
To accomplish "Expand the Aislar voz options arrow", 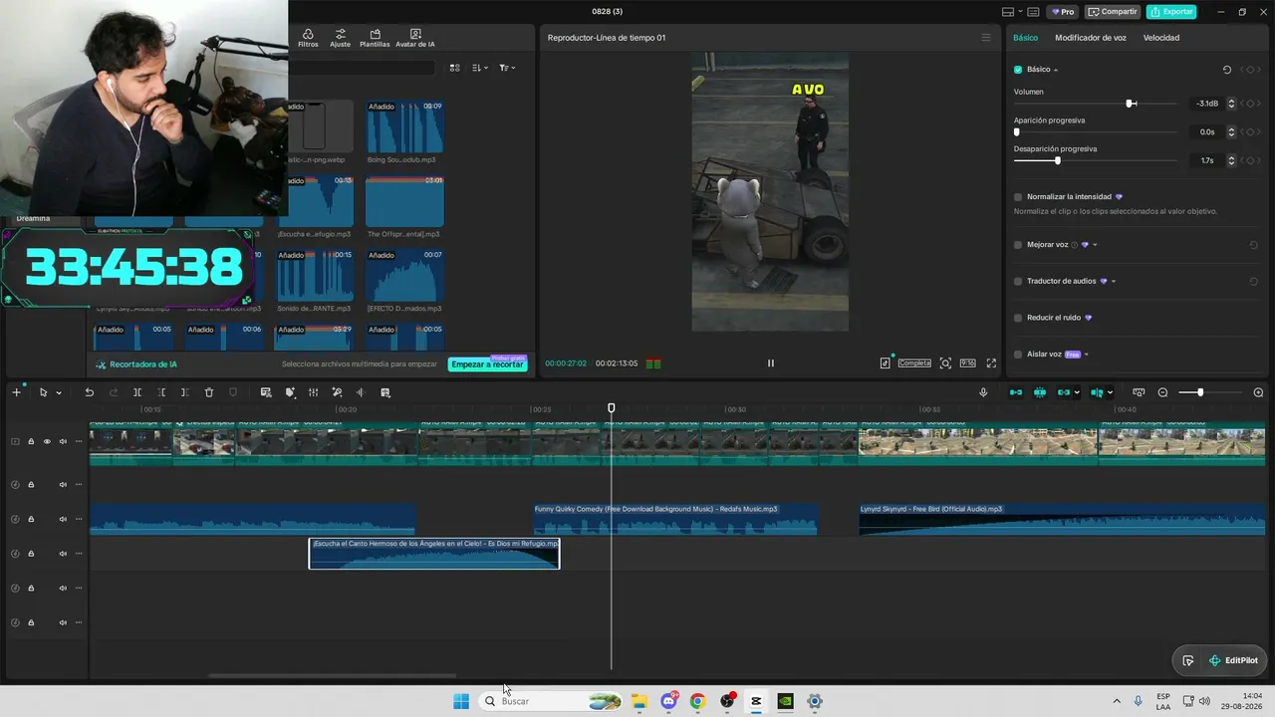I will 1087,355.
